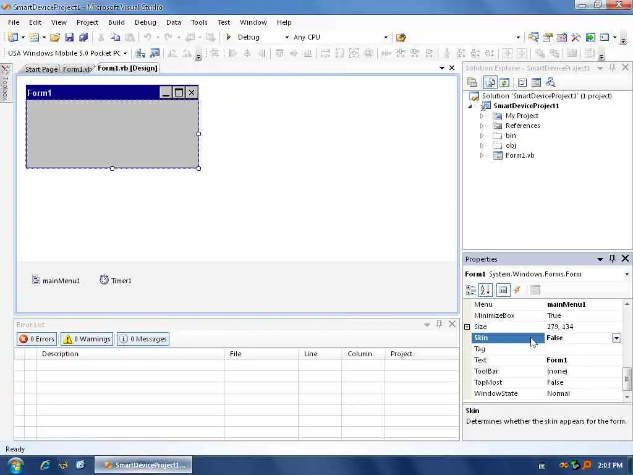
Task: Click the View Class Diagram icon
Action: pos(551,82)
